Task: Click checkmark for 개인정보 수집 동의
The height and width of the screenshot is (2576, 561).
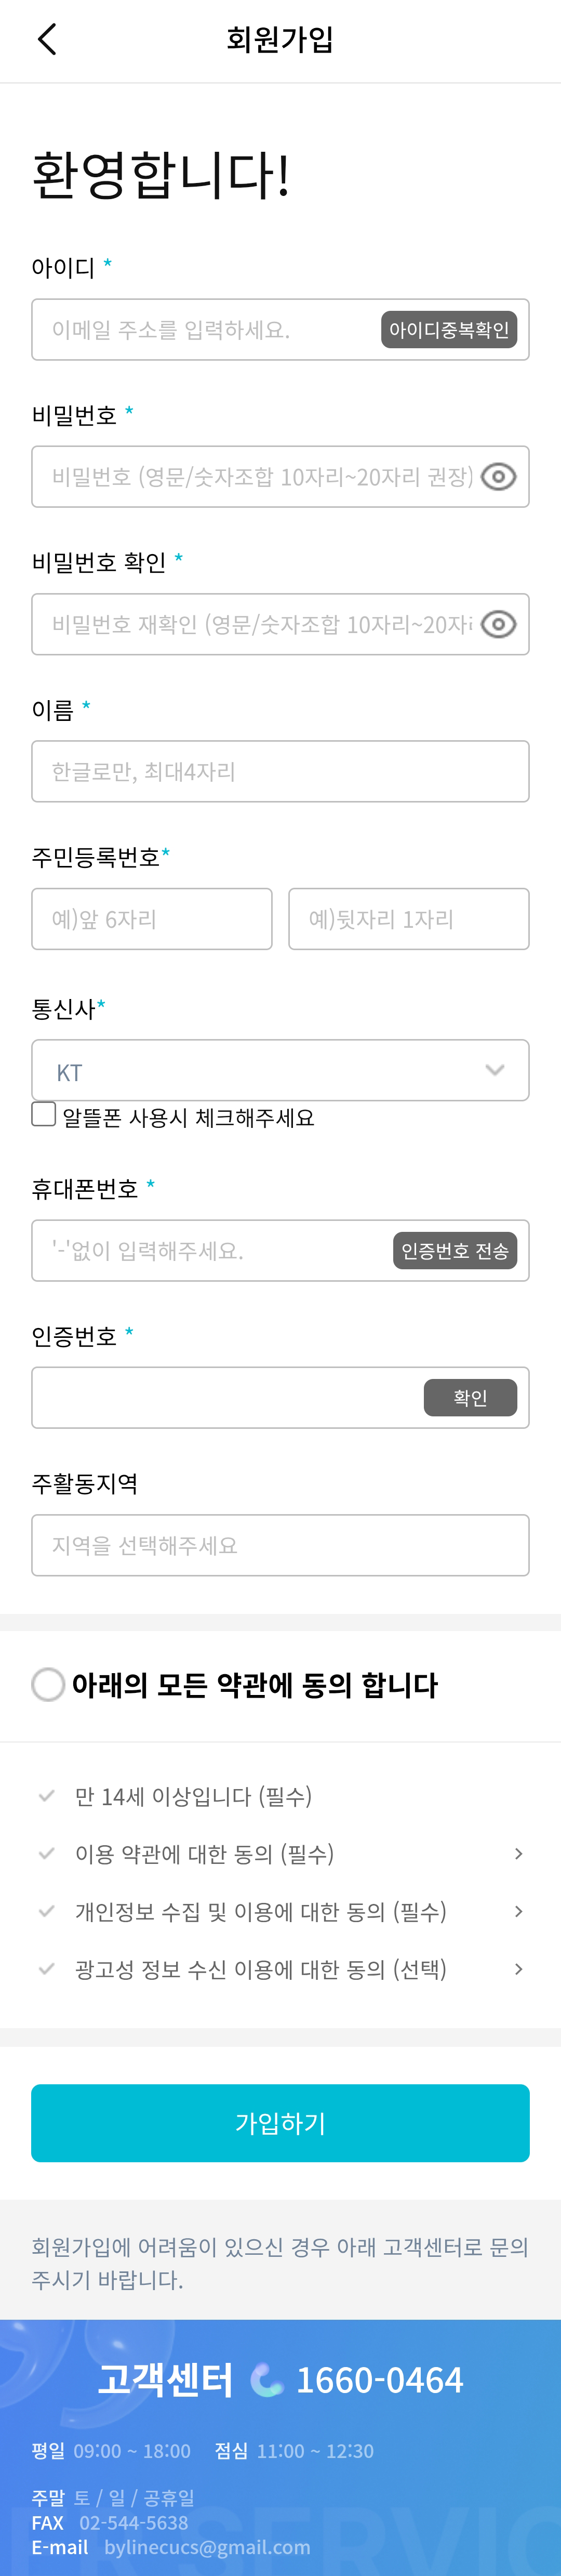Action: coord(46,1911)
